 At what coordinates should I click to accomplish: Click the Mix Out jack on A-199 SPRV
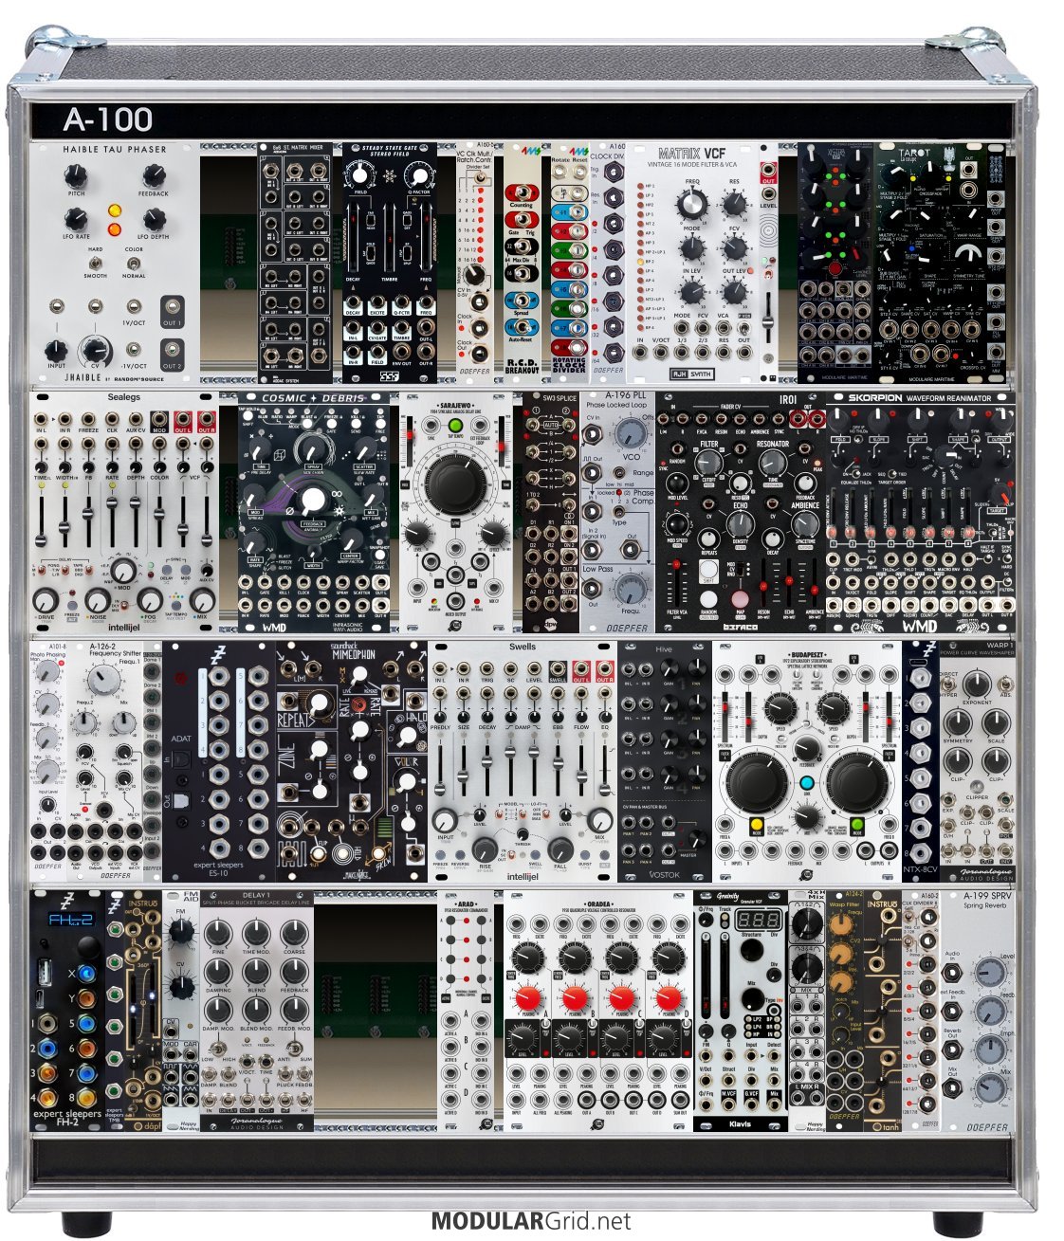953,1086
